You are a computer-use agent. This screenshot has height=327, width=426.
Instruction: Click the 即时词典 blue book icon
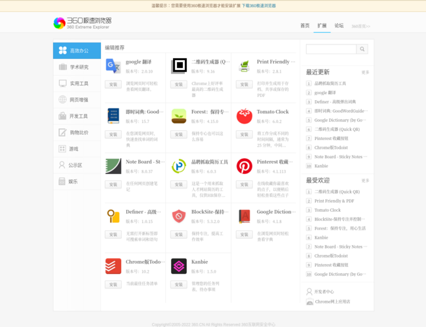[x=113, y=116]
